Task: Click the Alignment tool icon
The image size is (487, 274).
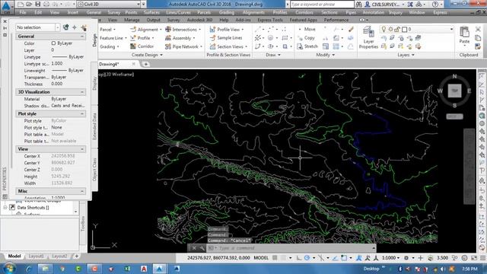Action: 133,29
